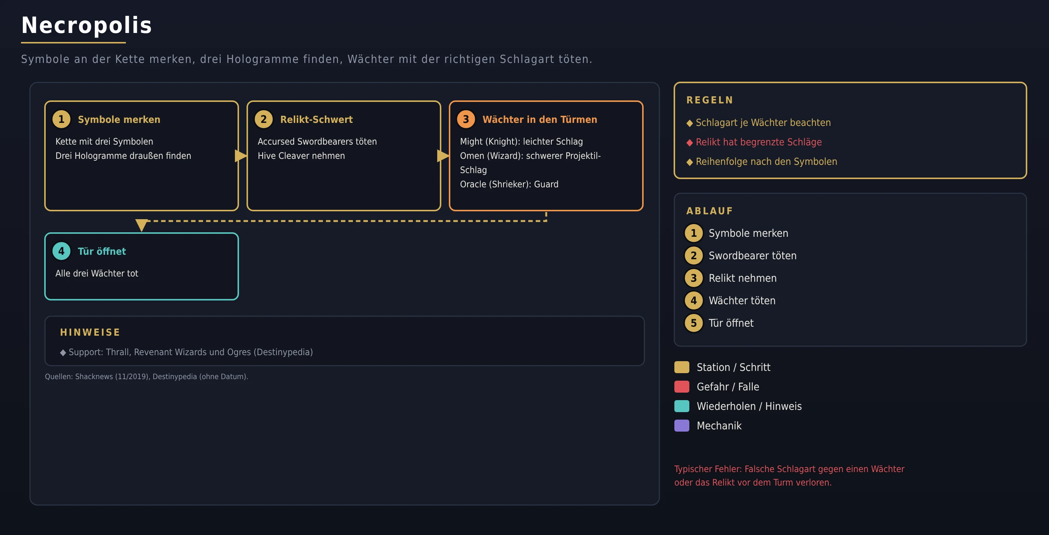Viewport: 1049px width, 535px height.
Task: Click the number 1 badge on Symbole merken card
Action: point(61,119)
